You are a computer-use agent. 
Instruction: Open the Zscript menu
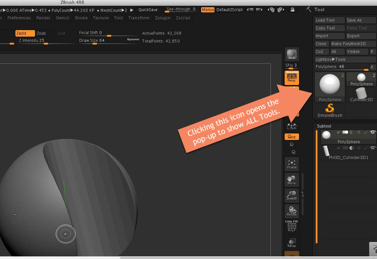(x=183, y=18)
